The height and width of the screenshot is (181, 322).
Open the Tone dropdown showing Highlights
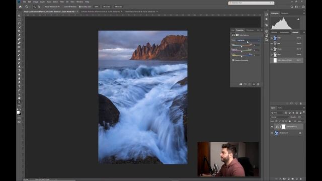[x=248, y=40]
